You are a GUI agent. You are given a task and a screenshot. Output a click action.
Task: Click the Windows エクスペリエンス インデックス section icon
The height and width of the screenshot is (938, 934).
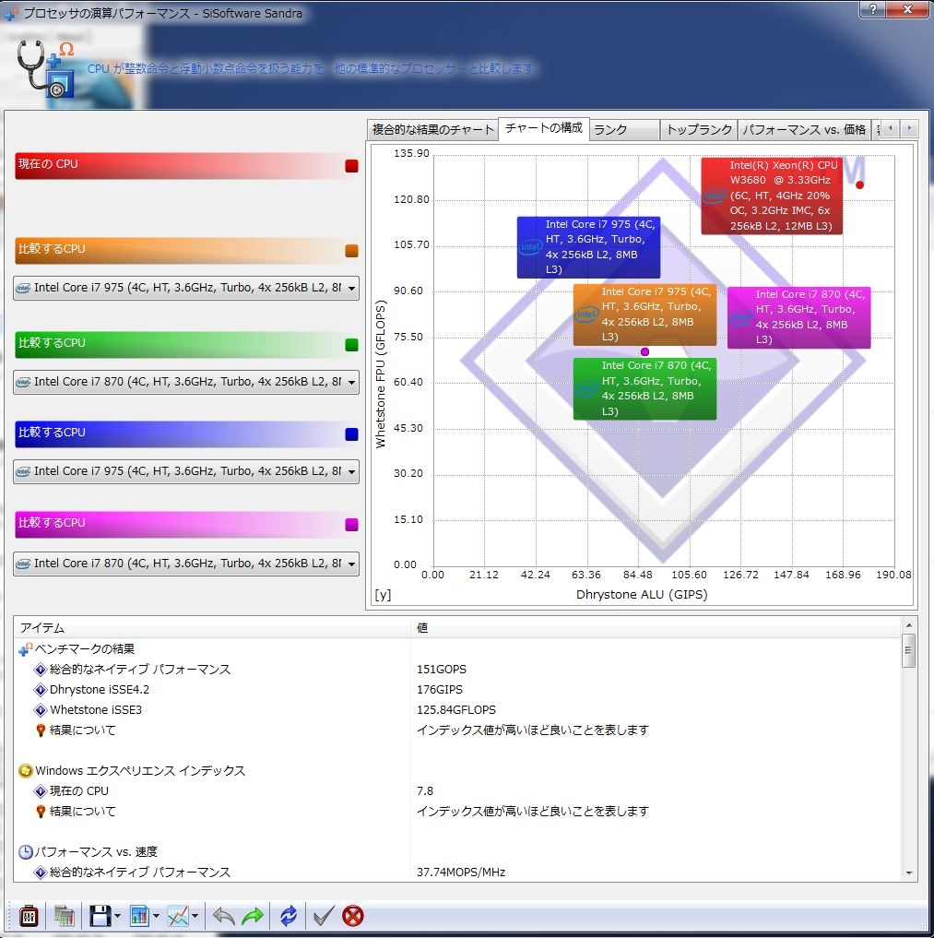25,770
